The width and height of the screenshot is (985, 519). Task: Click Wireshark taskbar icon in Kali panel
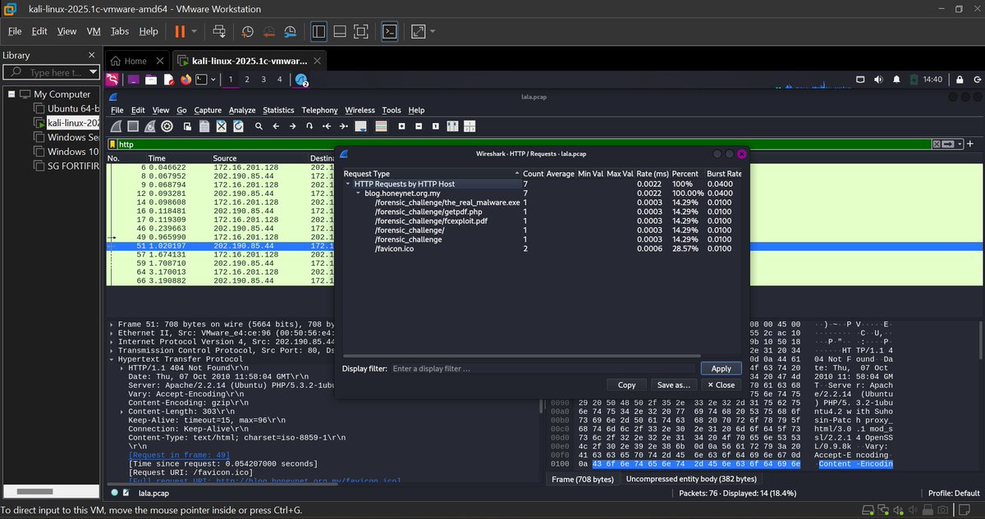click(300, 80)
